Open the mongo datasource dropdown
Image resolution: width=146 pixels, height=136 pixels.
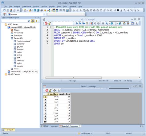[x=44, y=14]
